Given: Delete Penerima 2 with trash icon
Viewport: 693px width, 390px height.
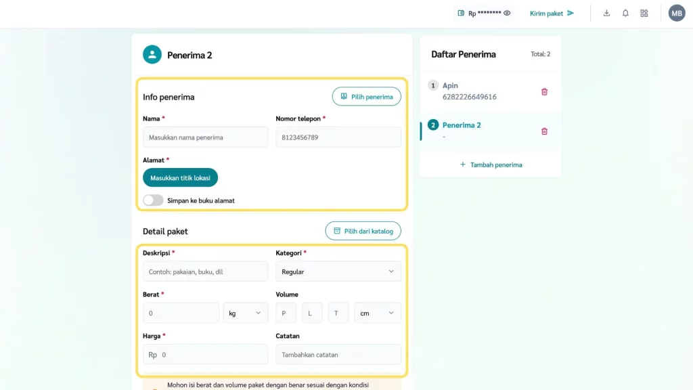Looking at the screenshot, I should pos(544,131).
